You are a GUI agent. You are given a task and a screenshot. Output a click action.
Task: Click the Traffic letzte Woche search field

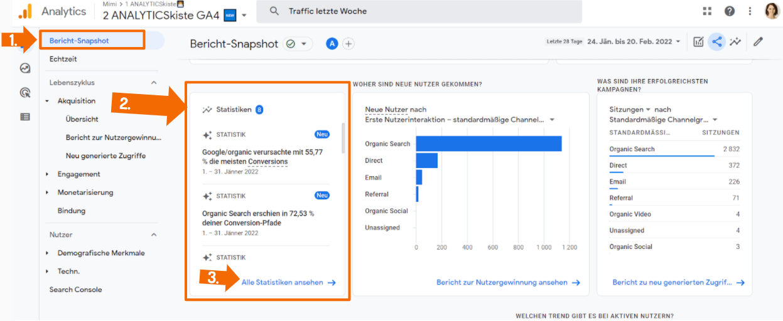418,11
